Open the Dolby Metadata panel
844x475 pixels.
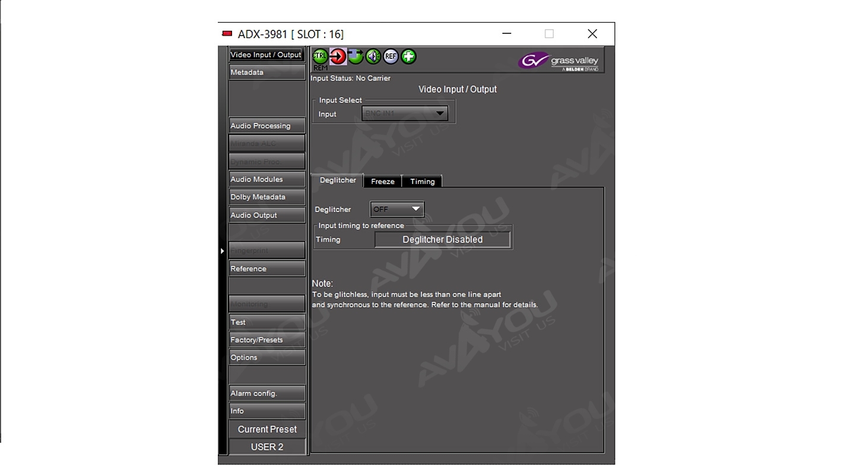pos(267,197)
